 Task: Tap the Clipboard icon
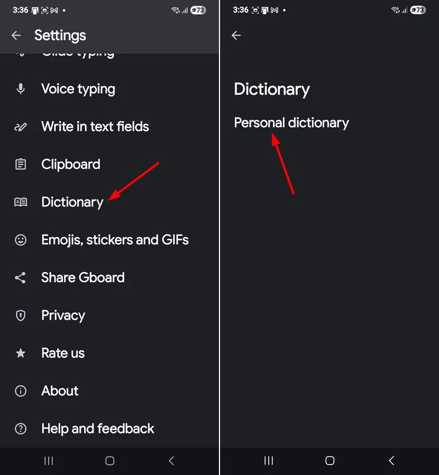(21, 164)
